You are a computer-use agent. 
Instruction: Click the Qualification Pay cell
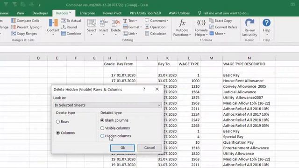[x=249, y=142]
